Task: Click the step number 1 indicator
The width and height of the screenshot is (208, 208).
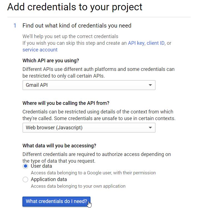Action: (15, 26)
